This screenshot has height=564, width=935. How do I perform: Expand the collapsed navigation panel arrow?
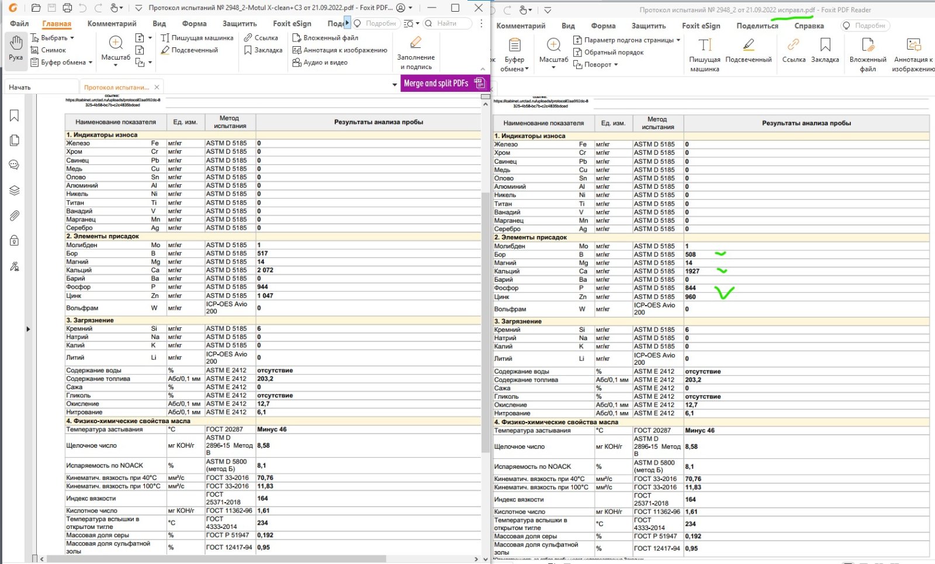tap(28, 329)
